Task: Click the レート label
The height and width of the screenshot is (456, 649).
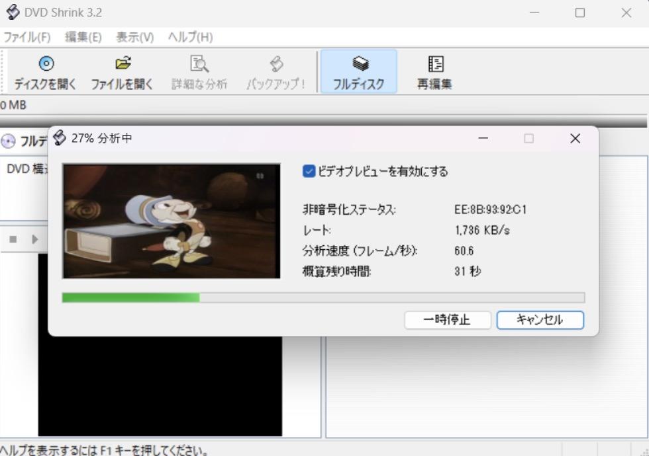Action: point(317,230)
